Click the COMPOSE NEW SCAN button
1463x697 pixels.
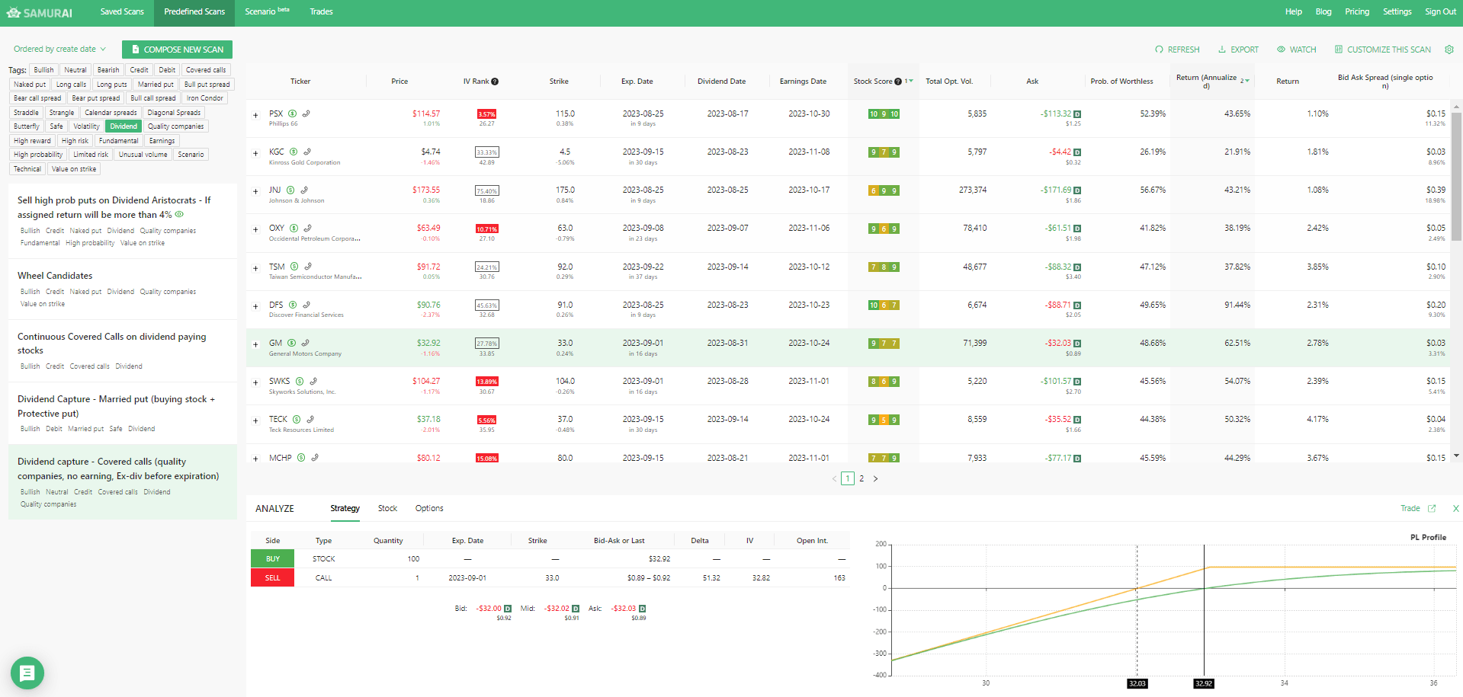click(x=177, y=49)
